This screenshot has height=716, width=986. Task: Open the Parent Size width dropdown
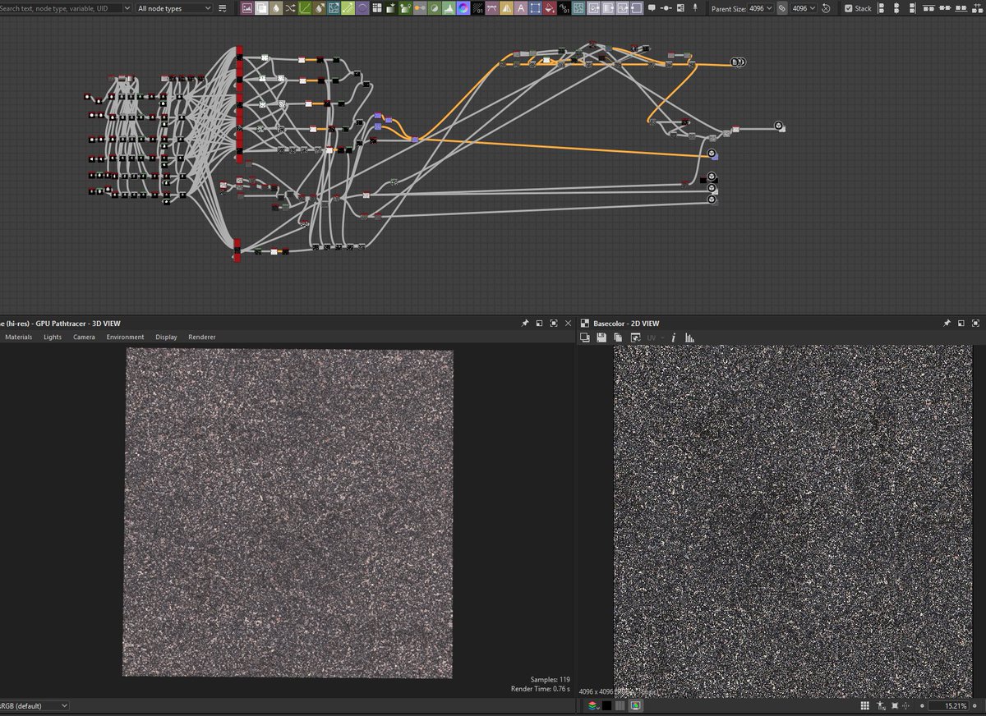coord(761,8)
